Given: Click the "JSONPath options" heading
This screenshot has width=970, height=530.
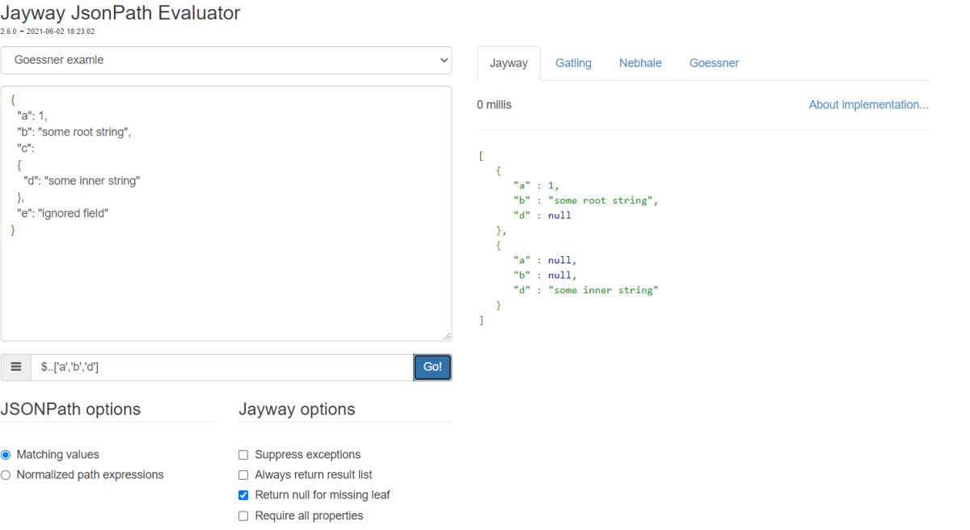Looking at the screenshot, I should pos(70,410).
